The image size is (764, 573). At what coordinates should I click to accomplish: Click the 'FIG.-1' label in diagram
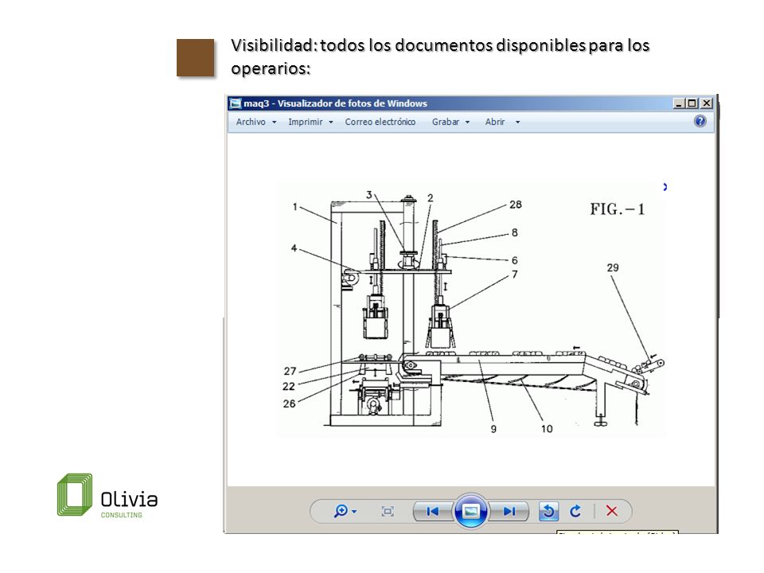coord(618,209)
